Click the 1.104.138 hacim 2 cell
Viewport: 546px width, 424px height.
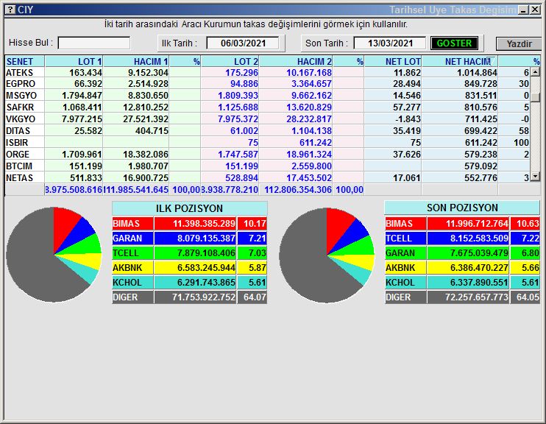click(296, 131)
